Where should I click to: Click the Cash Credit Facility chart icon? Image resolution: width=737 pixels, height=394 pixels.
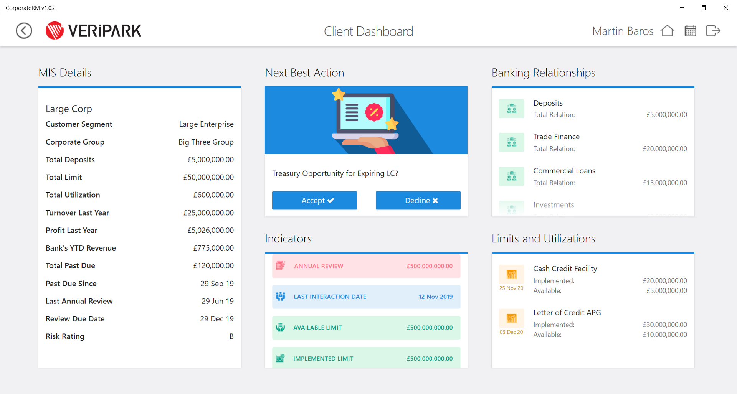click(511, 274)
